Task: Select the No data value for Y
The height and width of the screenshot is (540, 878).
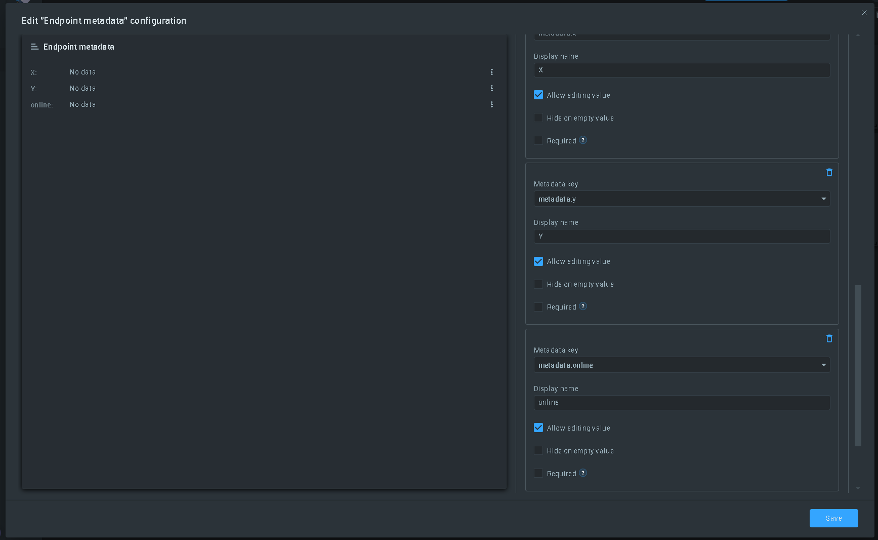Action: tap(82, 88)
